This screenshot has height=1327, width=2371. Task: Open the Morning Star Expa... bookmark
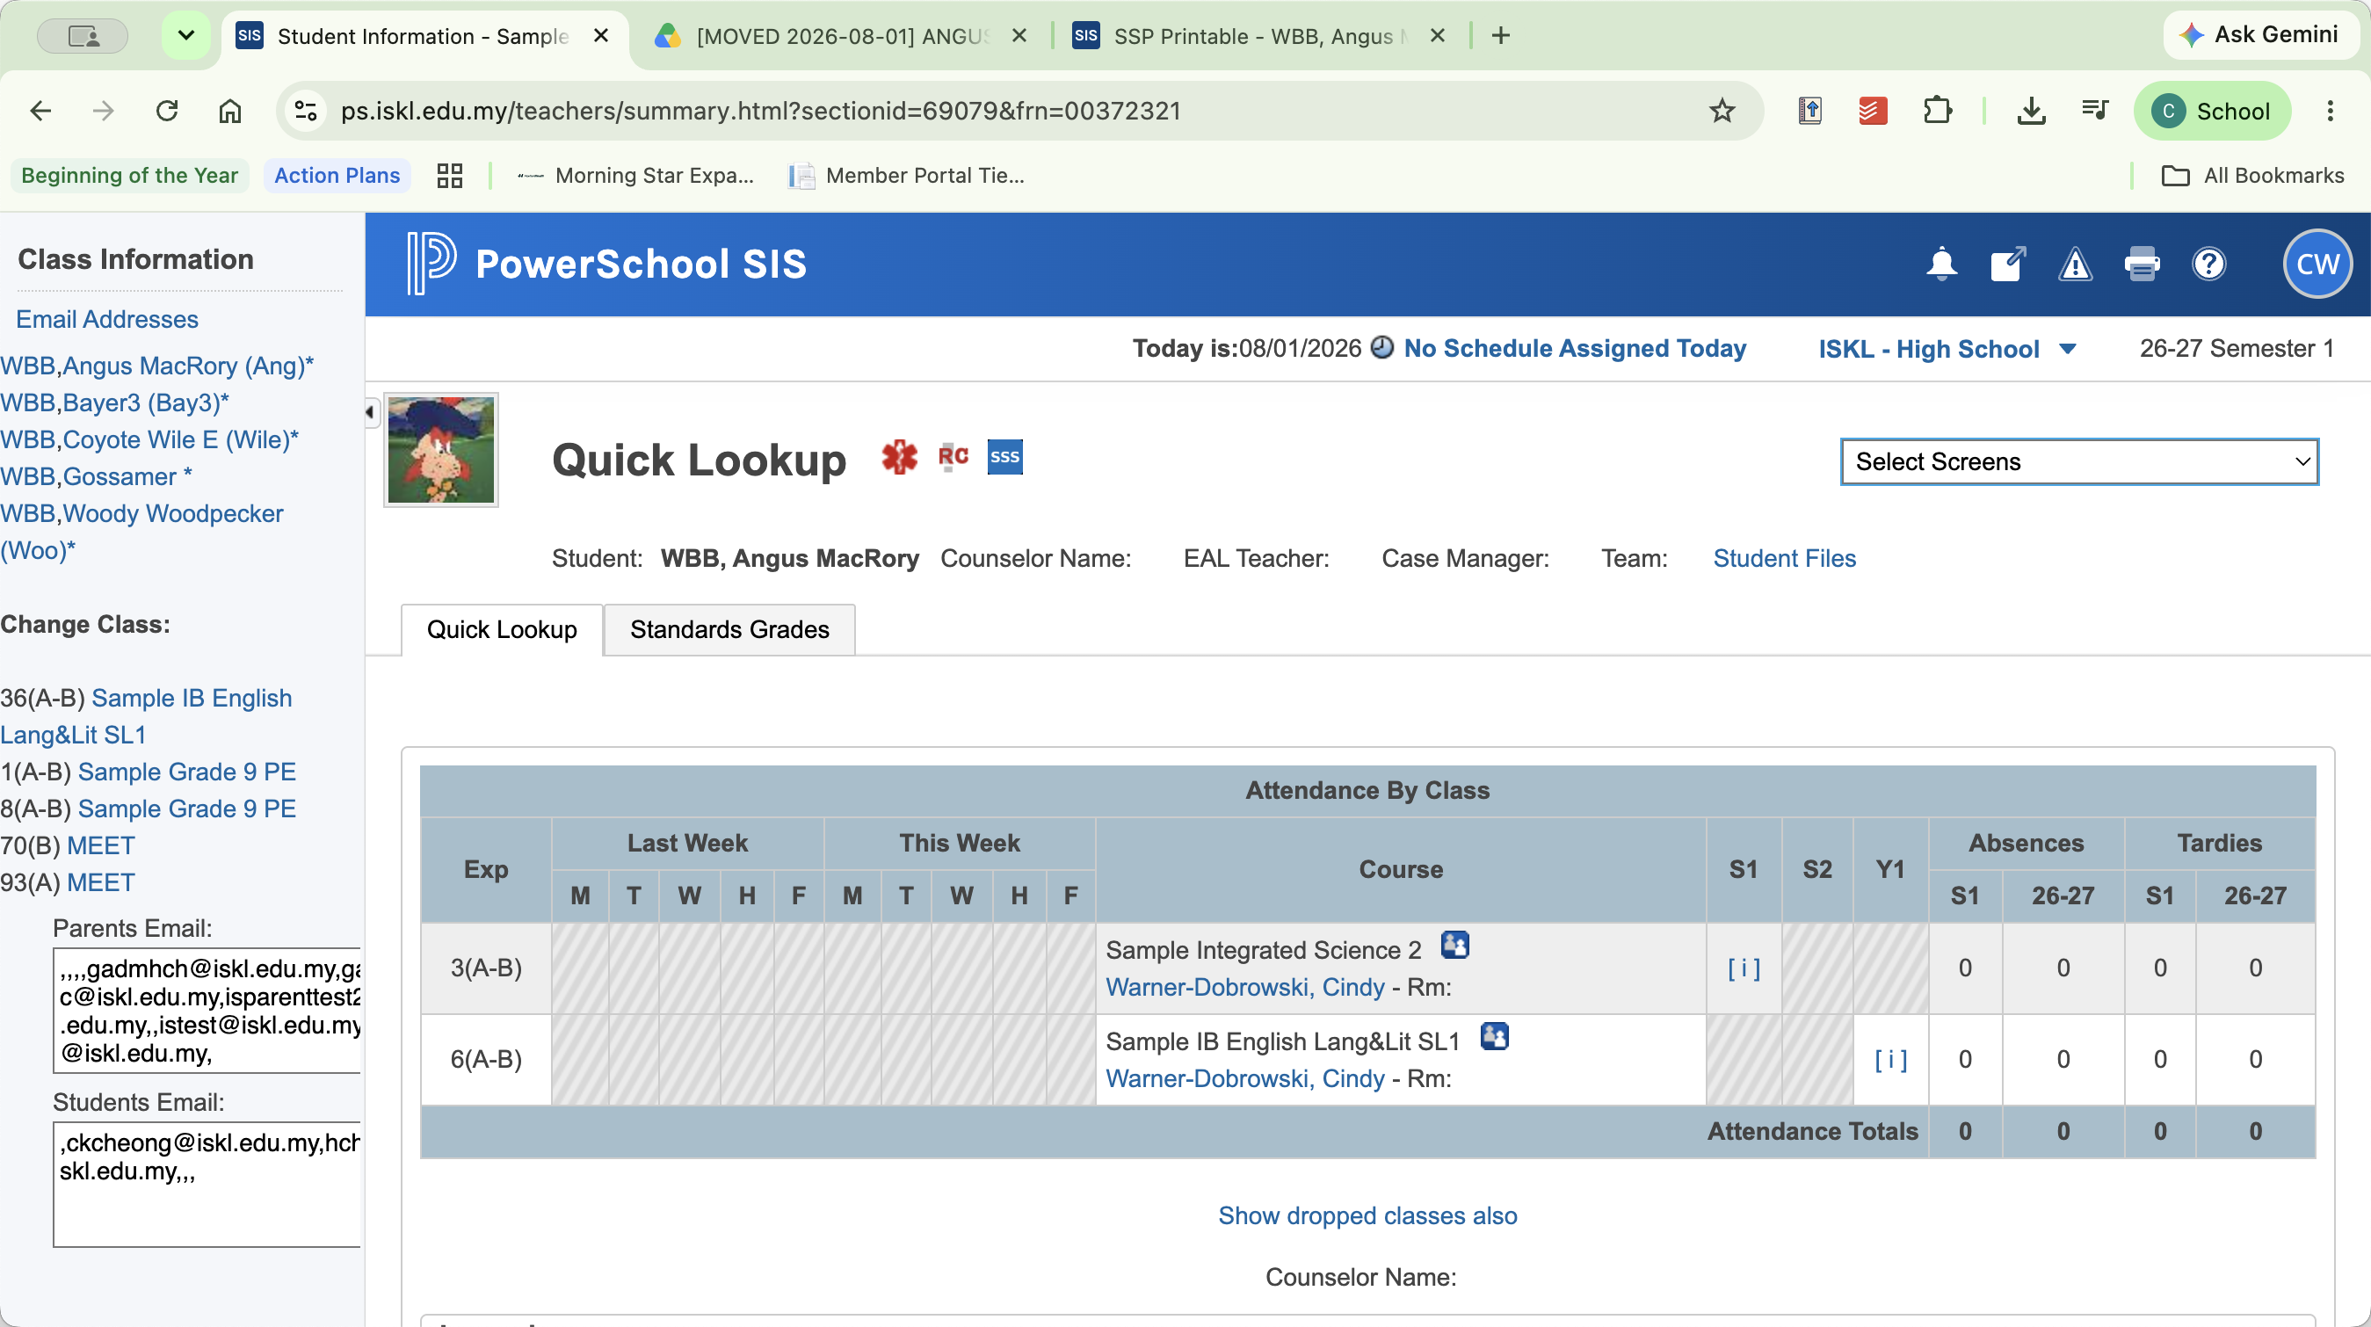tap(635, 176)
